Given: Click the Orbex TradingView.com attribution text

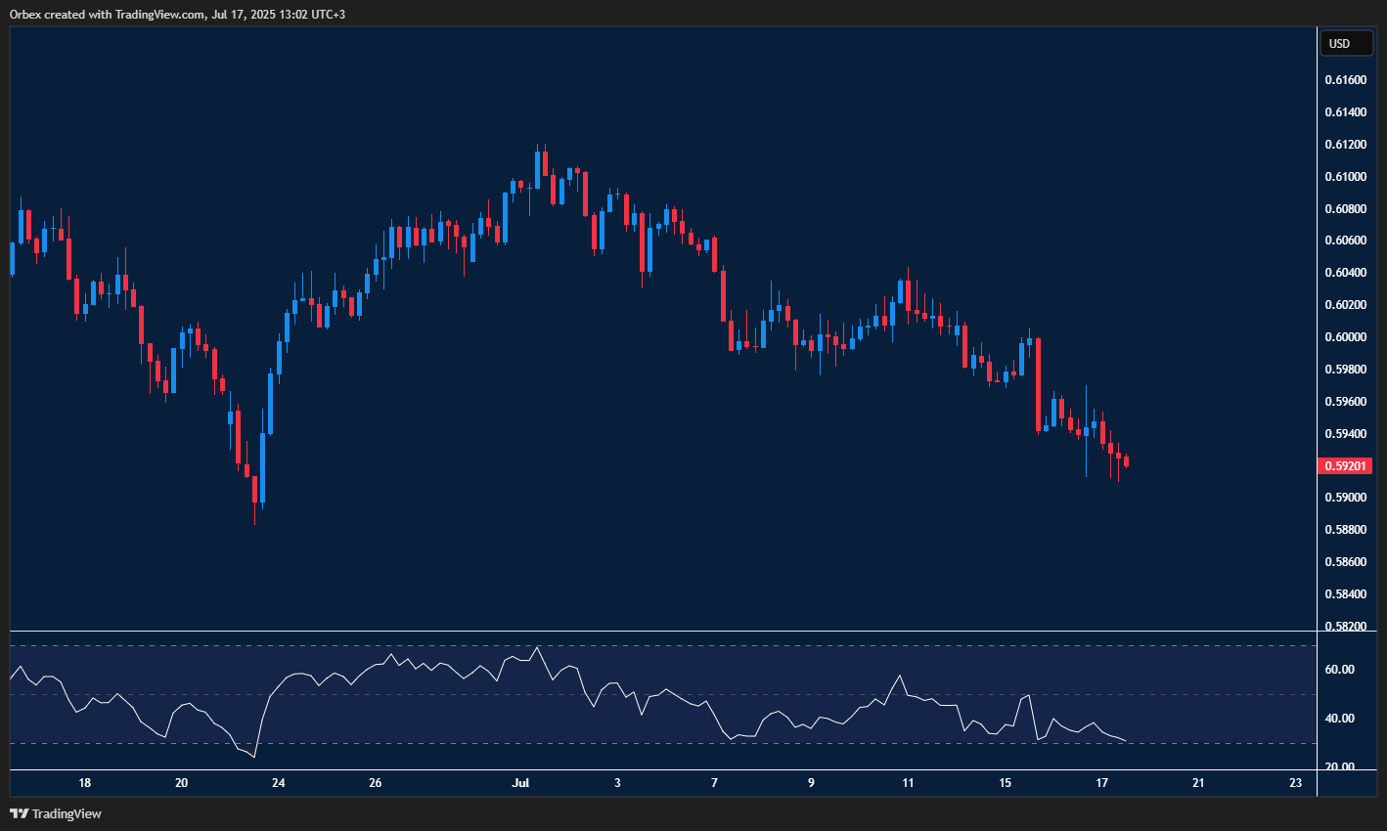Looking at the screenshot, I should coord(177,14).
